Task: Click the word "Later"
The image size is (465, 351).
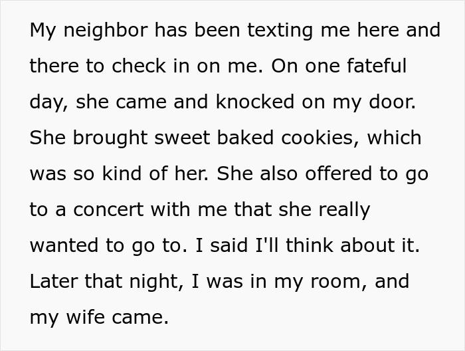Action: [x=52, y=281]
